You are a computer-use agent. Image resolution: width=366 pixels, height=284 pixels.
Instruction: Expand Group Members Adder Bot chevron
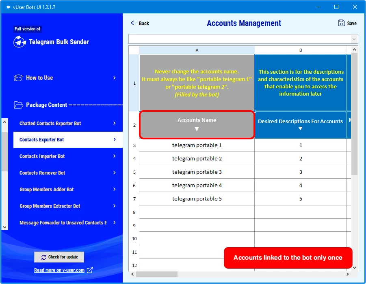[115, 189]
